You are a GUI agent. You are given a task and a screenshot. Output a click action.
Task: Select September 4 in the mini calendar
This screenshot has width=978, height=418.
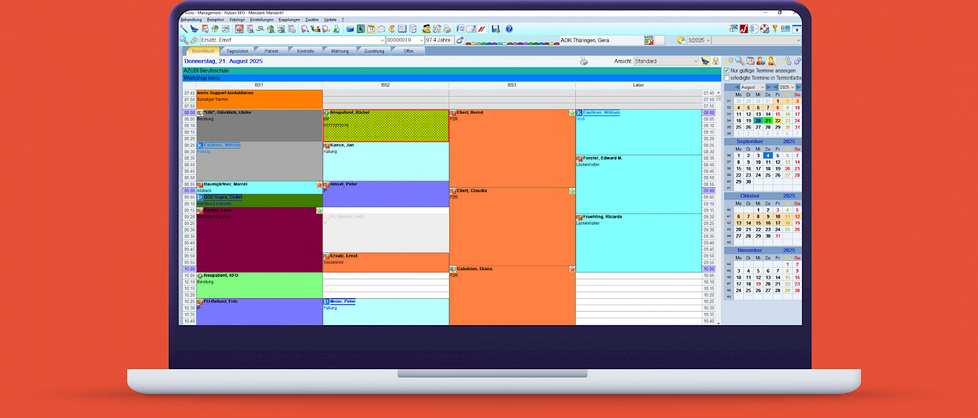tap(768, 156)
